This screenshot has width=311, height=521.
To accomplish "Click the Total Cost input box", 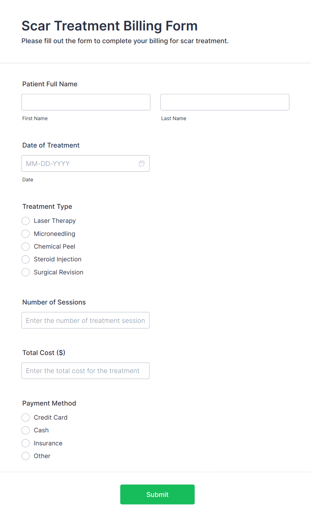I will point(85,371).
